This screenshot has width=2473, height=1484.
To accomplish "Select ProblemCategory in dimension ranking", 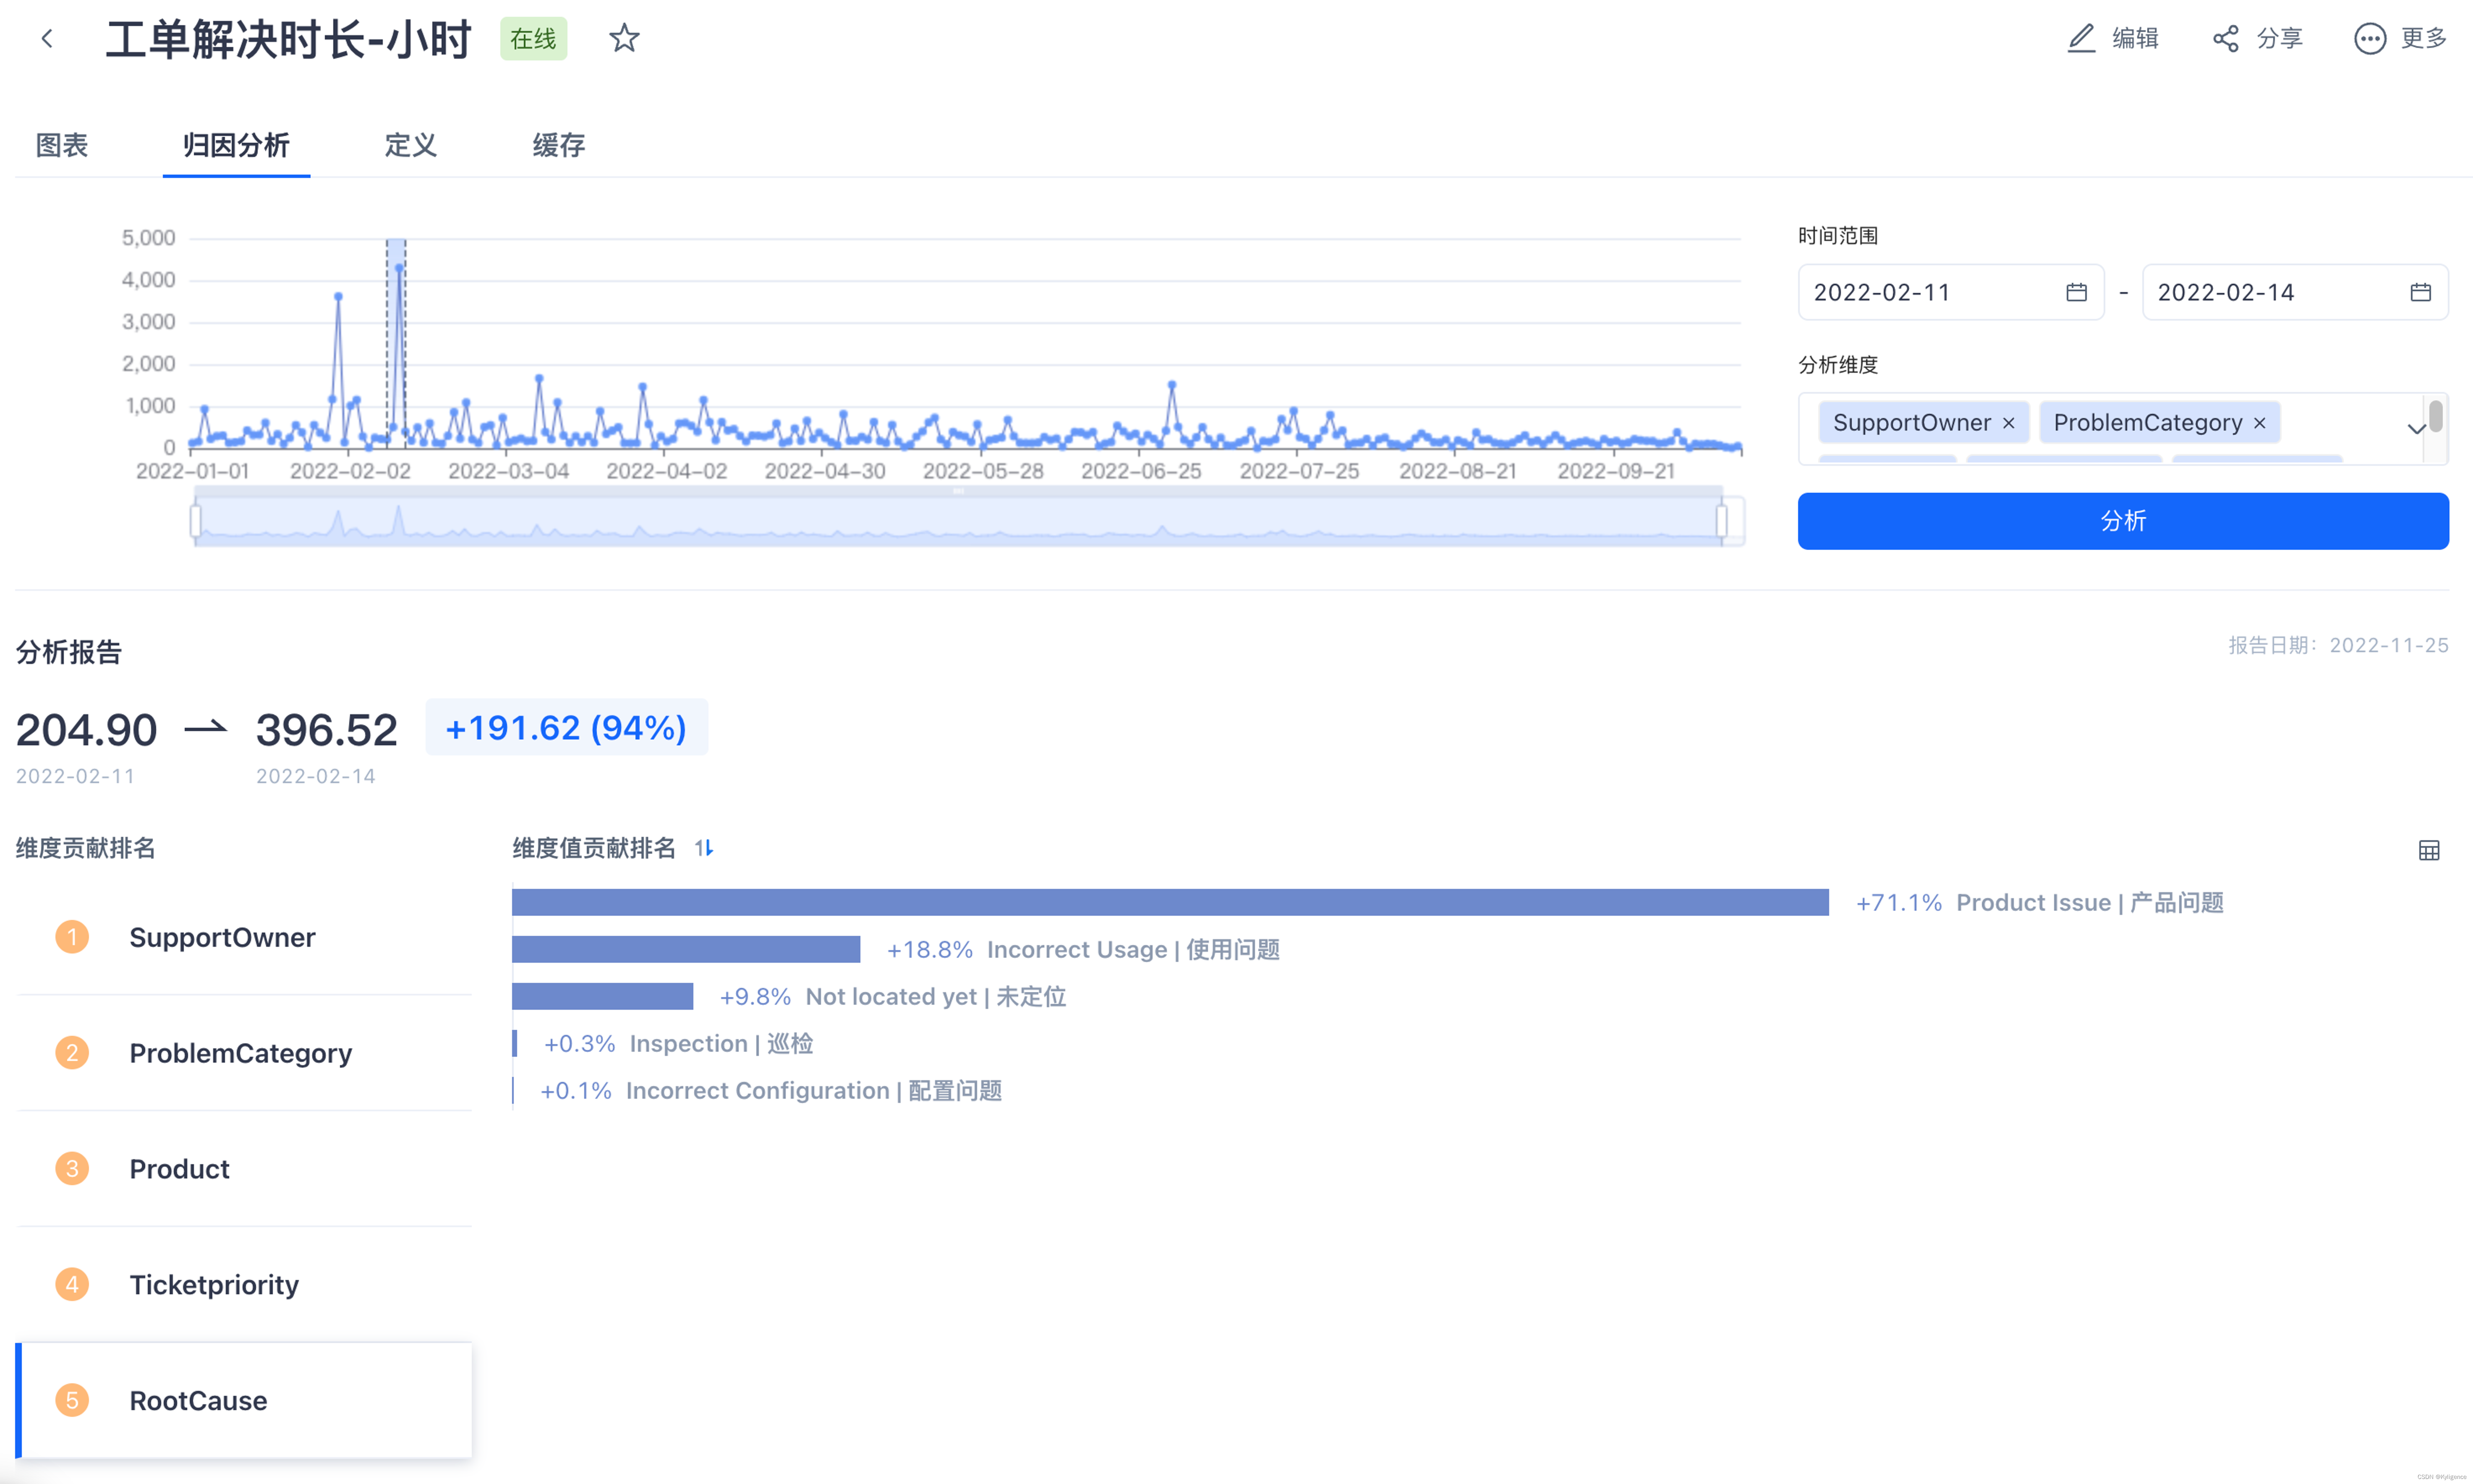I will (240, 1053).
